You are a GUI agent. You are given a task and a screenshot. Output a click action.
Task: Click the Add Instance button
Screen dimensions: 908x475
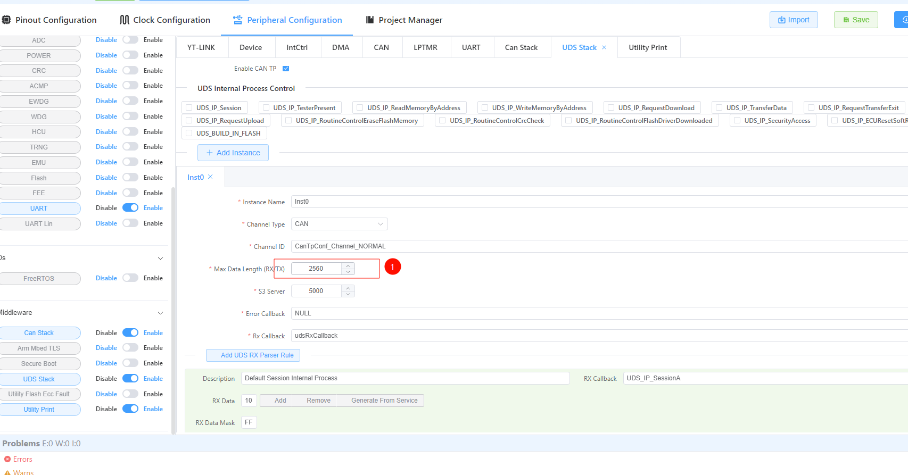(x=233, y=153)
